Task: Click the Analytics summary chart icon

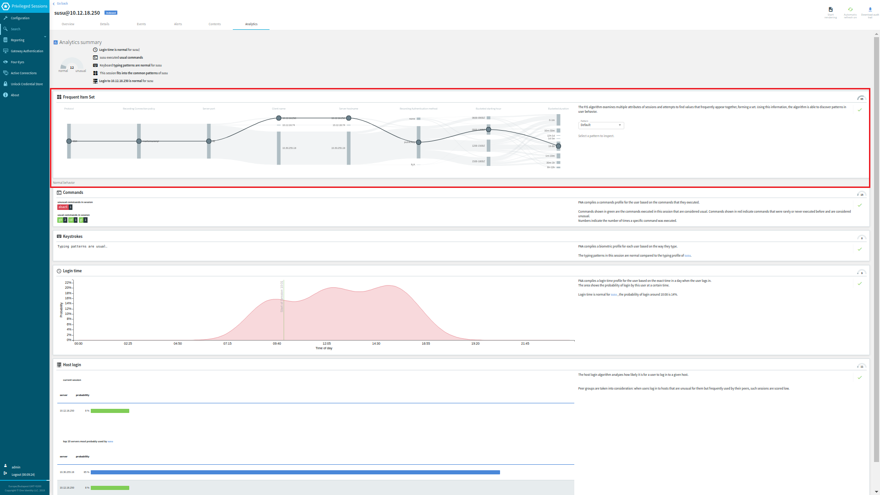Action: pyautogui.click(x=56, y=42)
